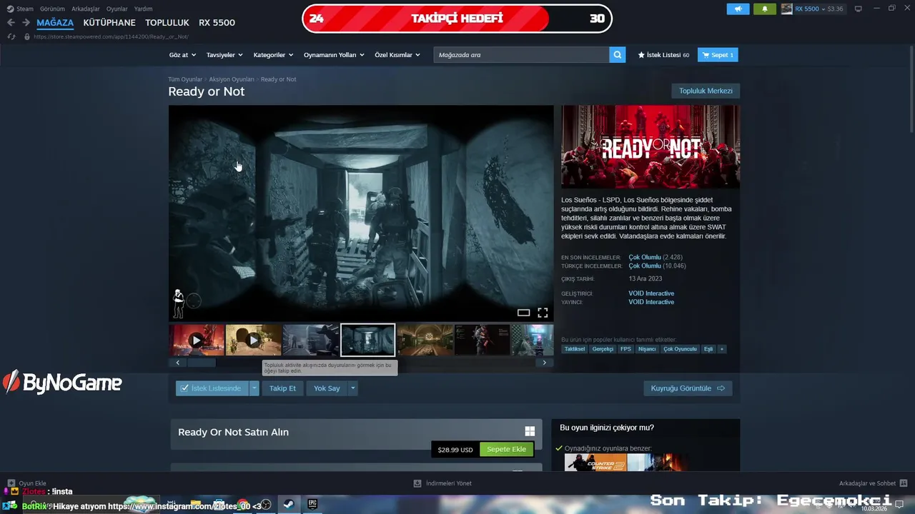Open the RX 5500 profile tab
The width and height of the screenshot is (915, 514).
(217, 23)
